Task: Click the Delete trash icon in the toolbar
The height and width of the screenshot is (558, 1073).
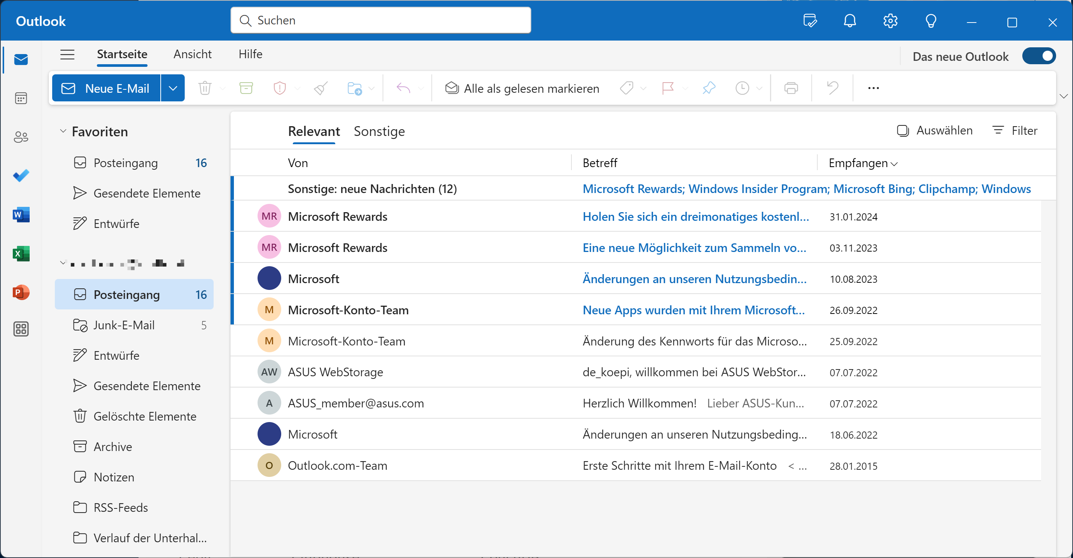Action: [205, 88]
